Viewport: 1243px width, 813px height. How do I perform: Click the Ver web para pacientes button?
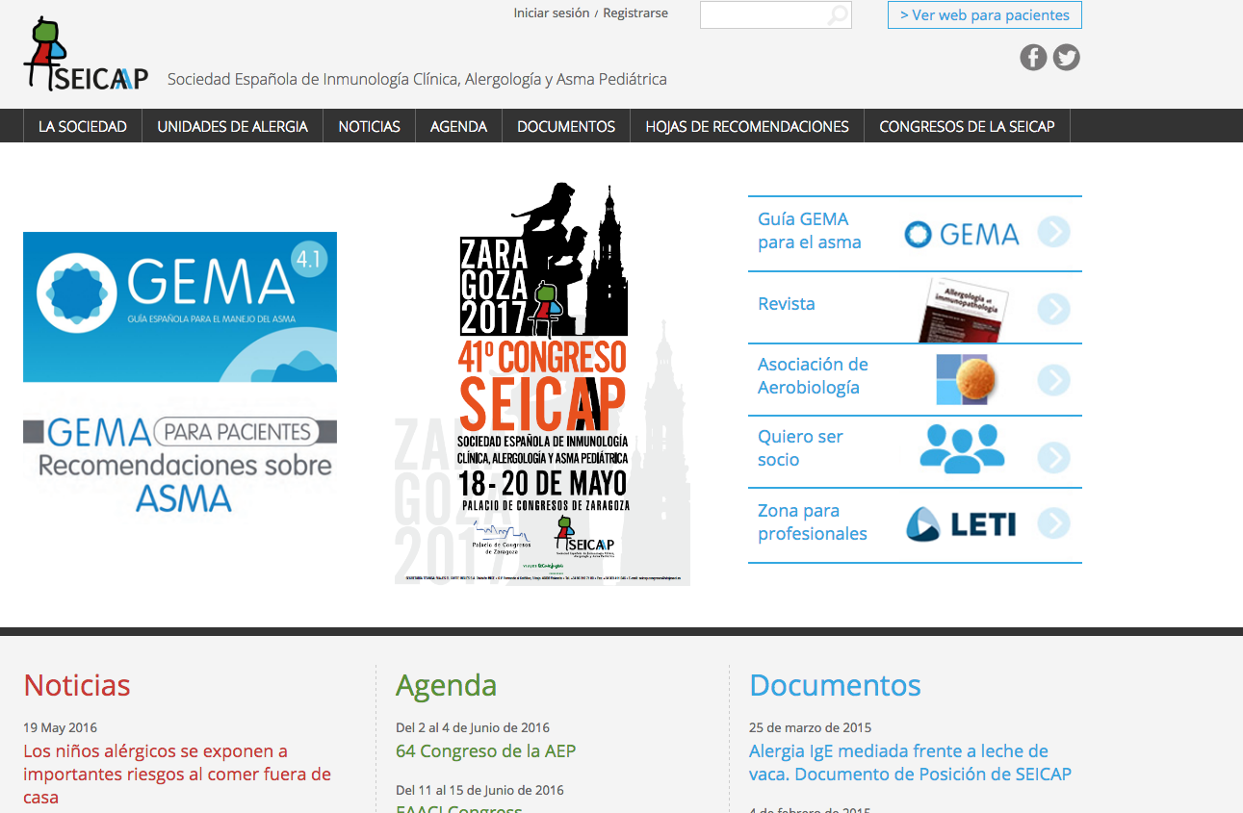coord(985,15)
